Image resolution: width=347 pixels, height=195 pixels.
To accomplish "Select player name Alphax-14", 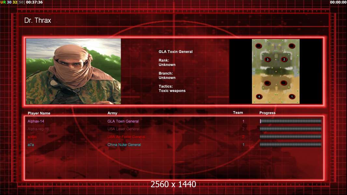I will [x=36, y=121].
